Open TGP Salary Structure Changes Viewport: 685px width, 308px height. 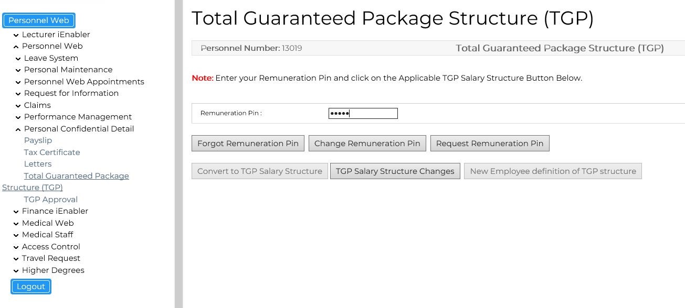point(395,171)
